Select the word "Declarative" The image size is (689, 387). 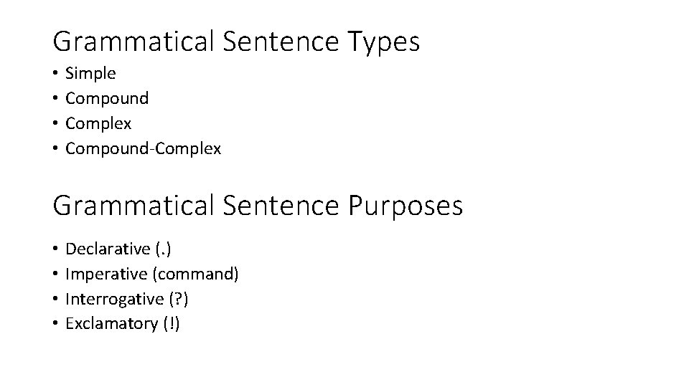click(108, 249)
